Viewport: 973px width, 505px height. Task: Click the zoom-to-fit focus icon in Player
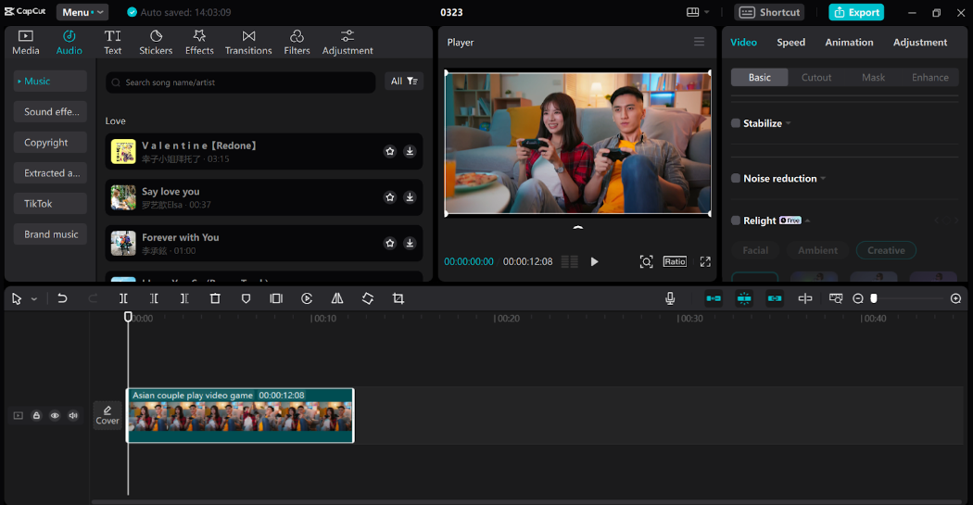click(x=646, y=262)
